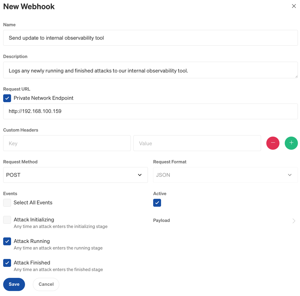Open the Request Format dropdown

(x=225, y=175)
